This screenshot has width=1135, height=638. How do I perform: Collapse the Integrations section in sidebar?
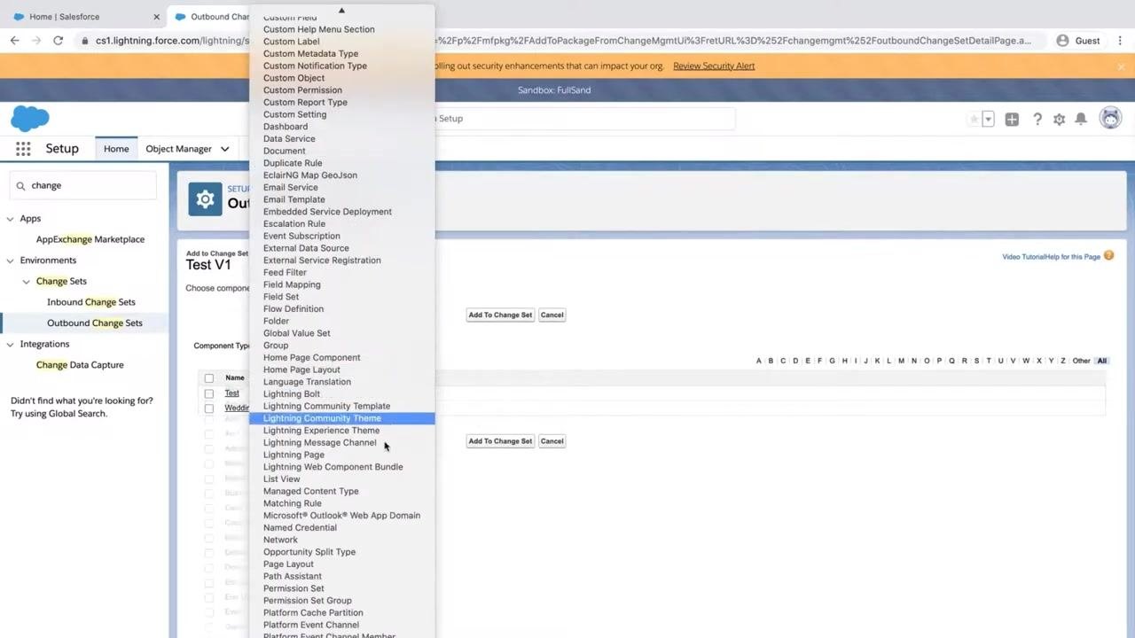tap(11, 345)
